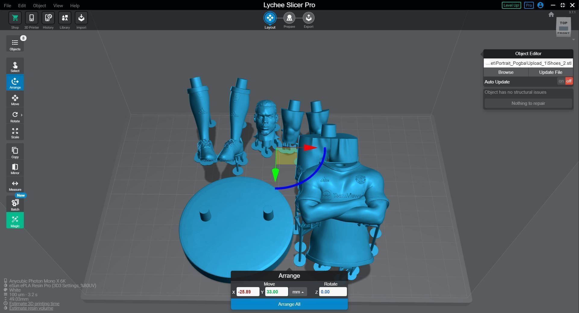The image size is (579, 313).
Task: Open the 3D Printer settings
Action: coord(31,18)
